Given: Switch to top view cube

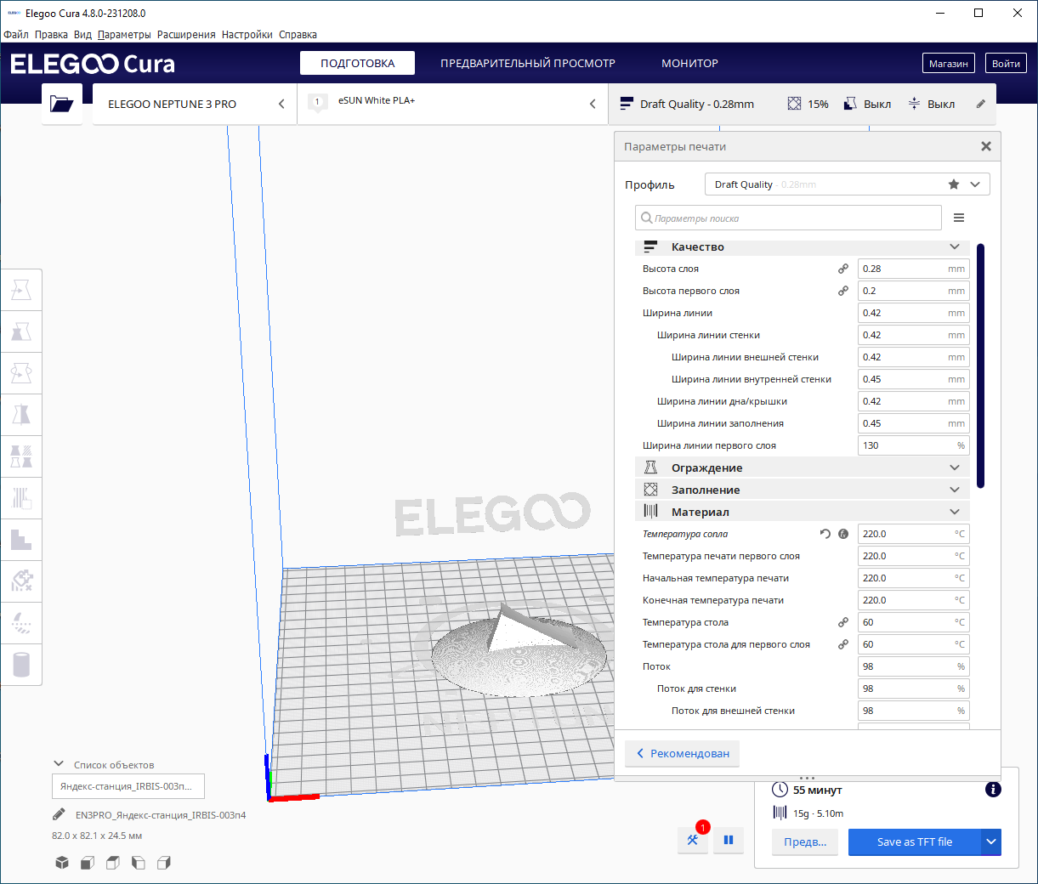Looking at the screenshot, I should 113,863.
